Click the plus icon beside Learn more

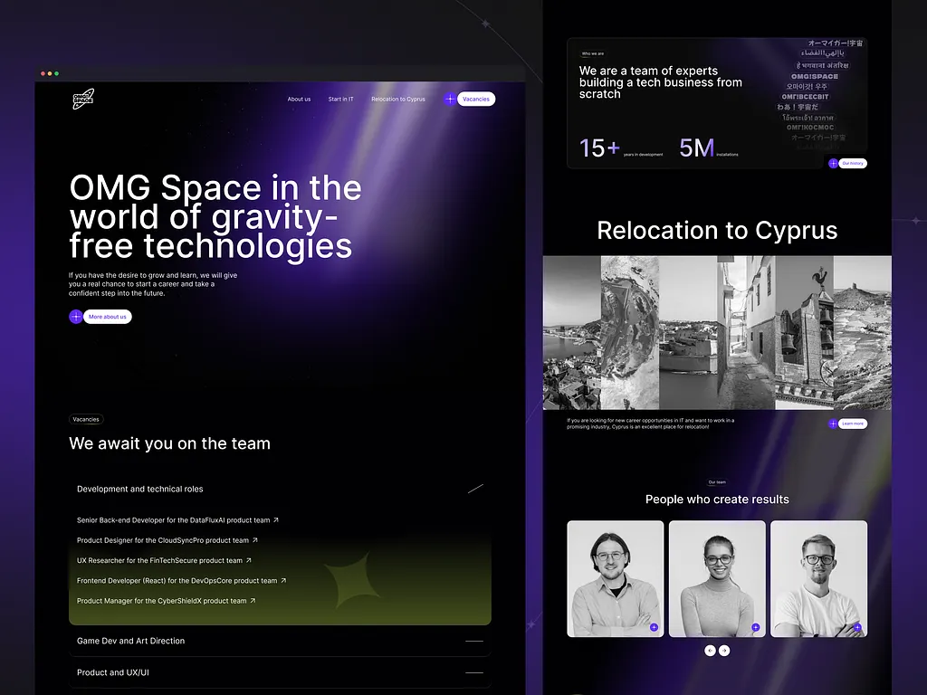833,424
